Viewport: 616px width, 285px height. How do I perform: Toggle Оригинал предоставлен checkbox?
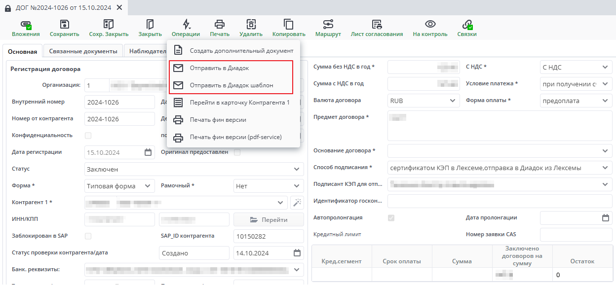pyautogui.click(x=237, y=152)
